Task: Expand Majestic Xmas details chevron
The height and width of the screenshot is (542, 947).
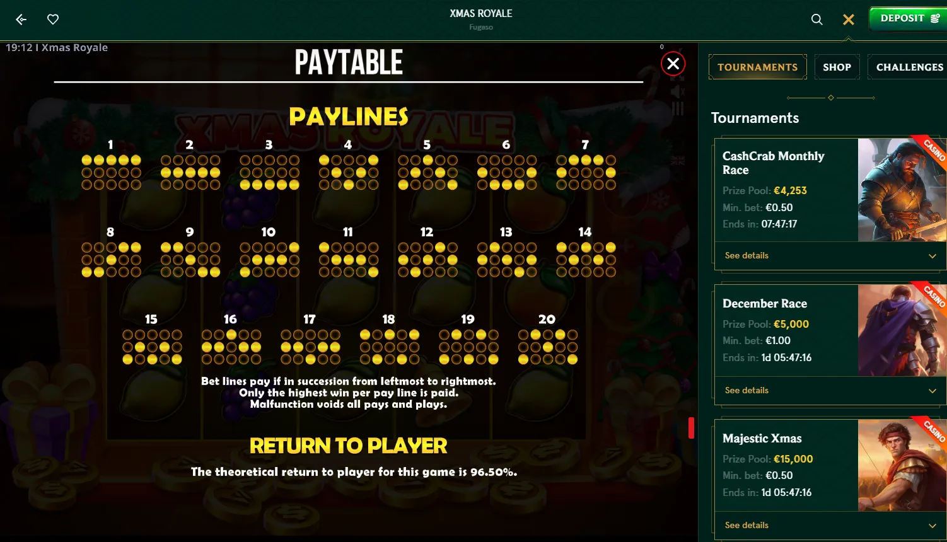Action: coord(932,526)
